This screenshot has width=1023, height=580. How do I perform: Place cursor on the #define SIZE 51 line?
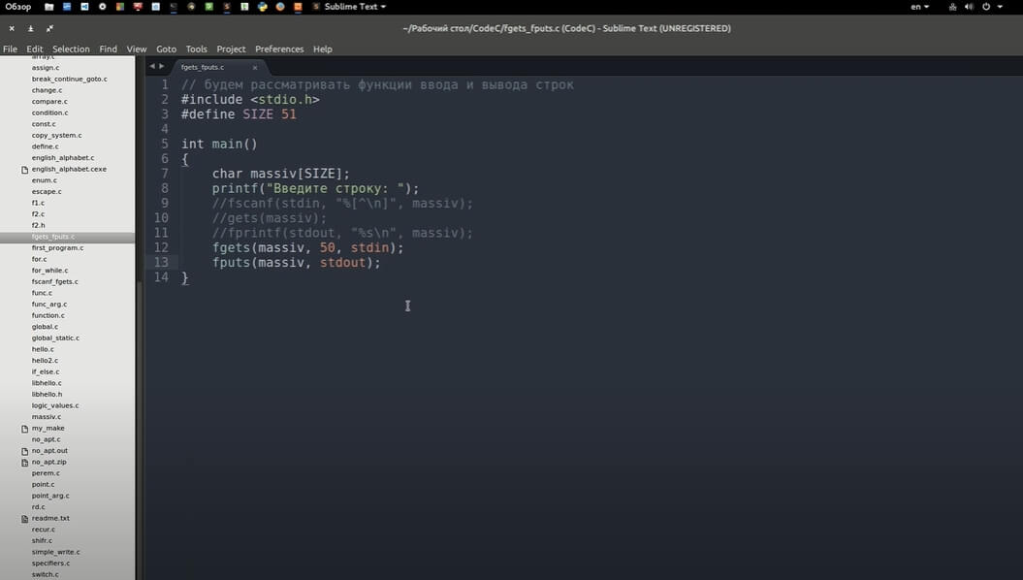pos(239,114)
